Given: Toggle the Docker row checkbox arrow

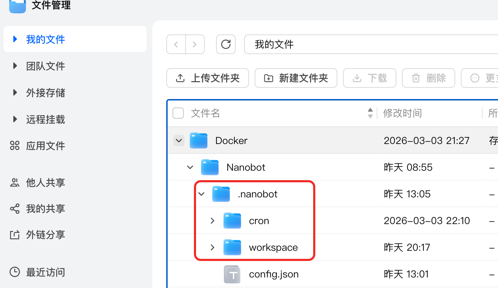Looking at the screenshot, I should 179,140.
